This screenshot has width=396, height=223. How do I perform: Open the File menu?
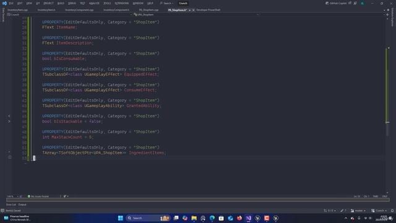[x=11, y=3]
